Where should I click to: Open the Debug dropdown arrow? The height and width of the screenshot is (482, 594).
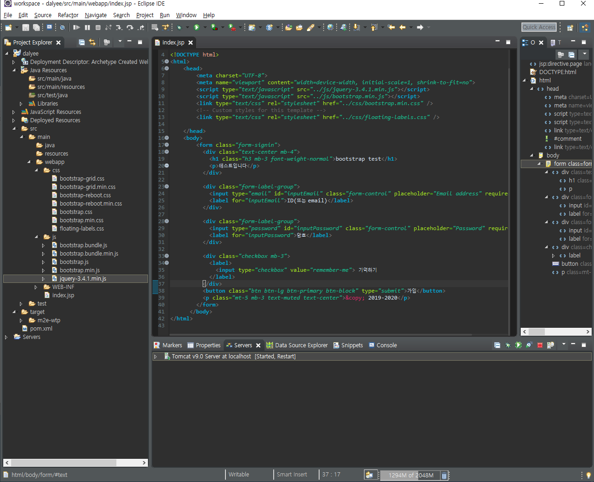tap(188, 27)
